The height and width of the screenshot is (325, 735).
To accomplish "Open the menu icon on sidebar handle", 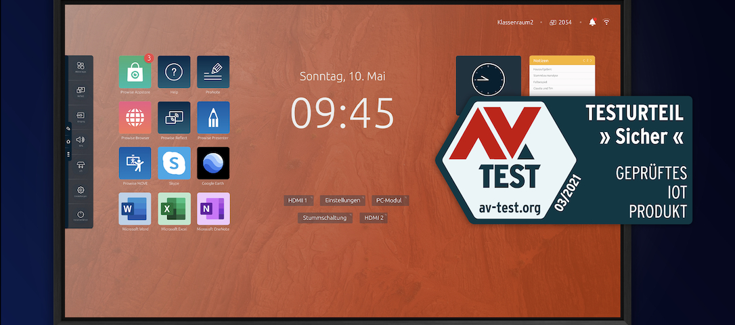I will point(68,154).
